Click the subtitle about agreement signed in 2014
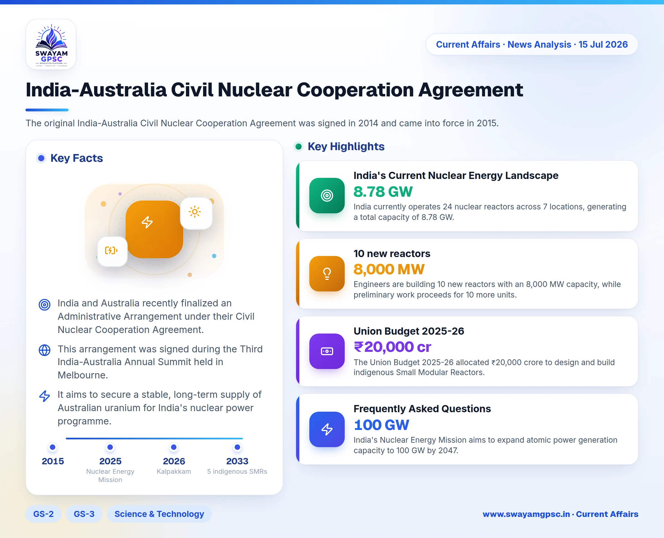 click(x=262, y=123)
